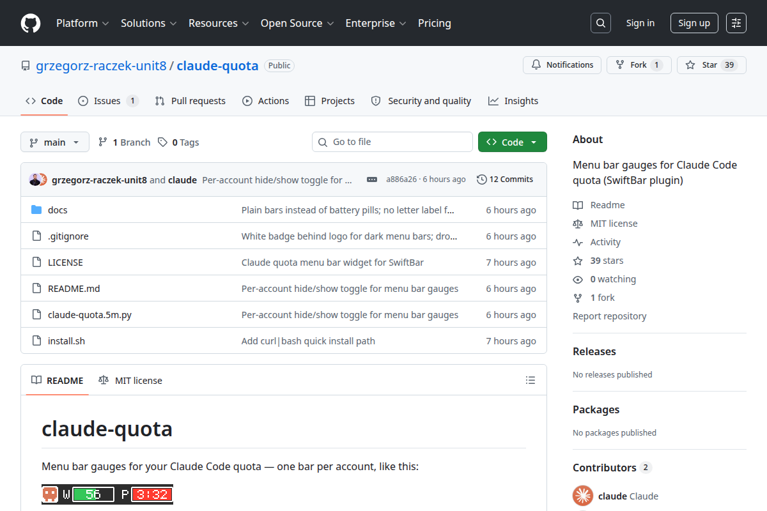Click the Notifications button
The width and height of the screenshot is (767, 511).
pos(562,65)
